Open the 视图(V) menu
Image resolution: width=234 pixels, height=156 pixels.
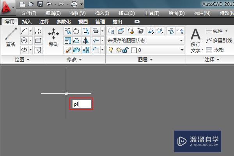click(x=78, y=13)
